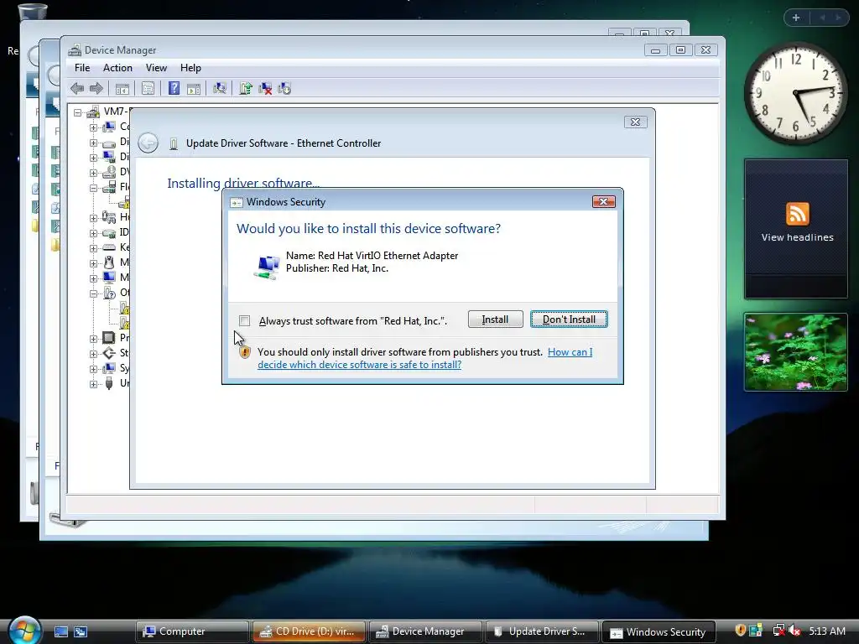The width and height of the screenshot is (859, 644).
Task: Select the Processors chip icon in tree
Action: [x=109, y=337]
